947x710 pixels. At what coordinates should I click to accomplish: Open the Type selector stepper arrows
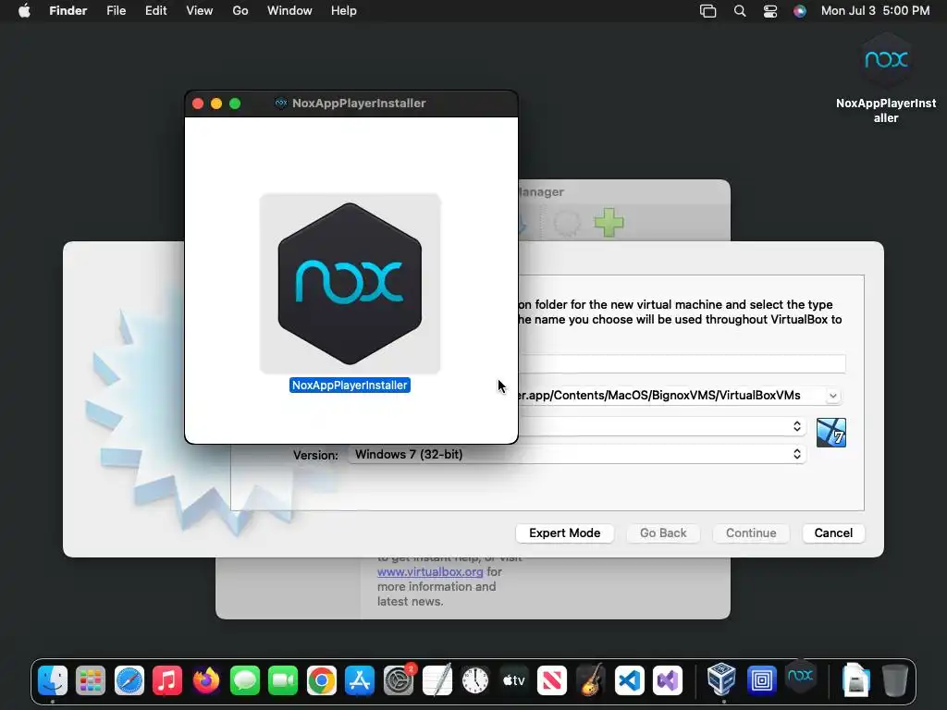pos(797,426)
